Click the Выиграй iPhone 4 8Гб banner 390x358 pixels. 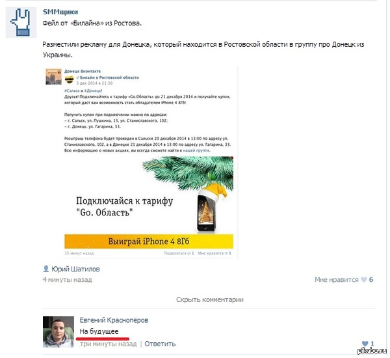click(149, 241)
